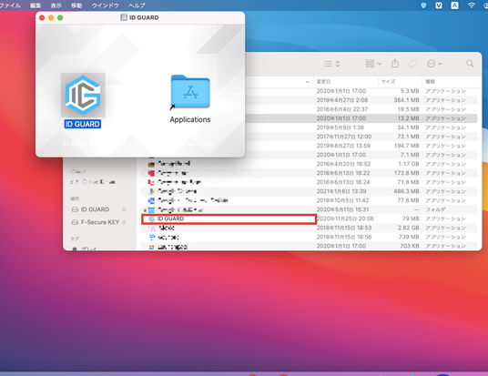Open the Wi-Fi status icon in menu bar

[472, 5]
